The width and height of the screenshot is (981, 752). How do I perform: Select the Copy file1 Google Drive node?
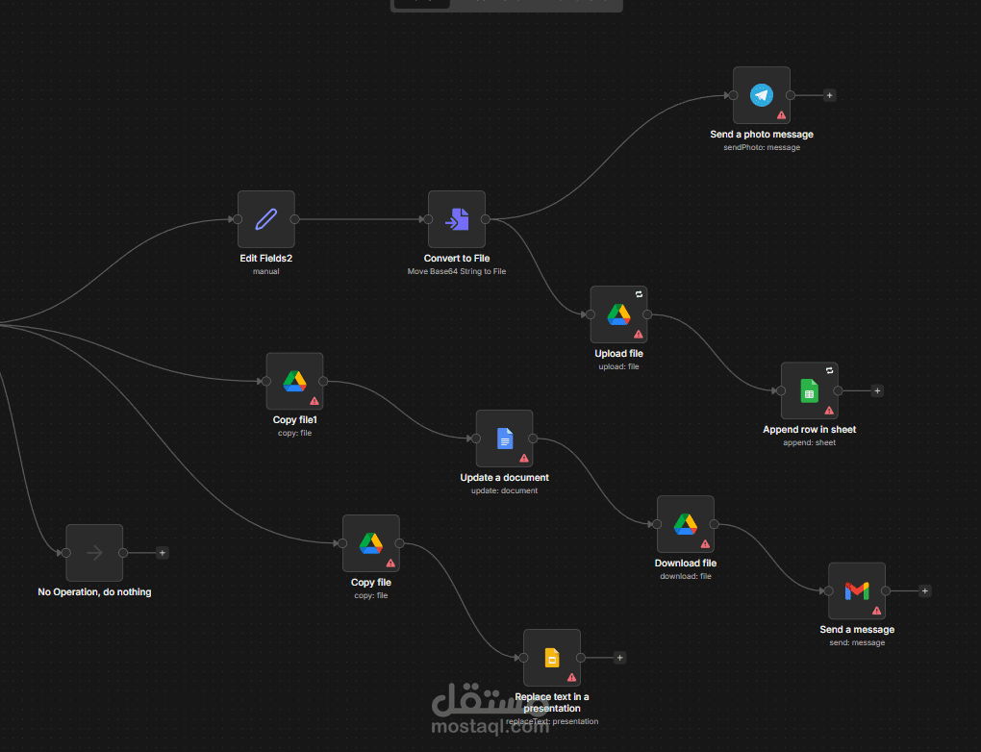(294, 381)
